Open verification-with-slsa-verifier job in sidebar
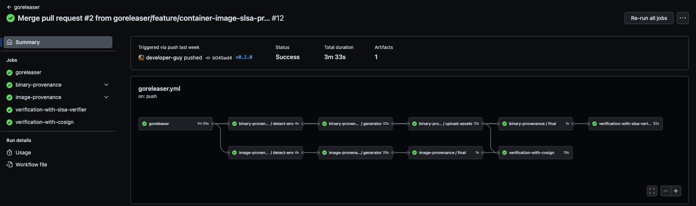The image size is (696, 206). [51, 110]
